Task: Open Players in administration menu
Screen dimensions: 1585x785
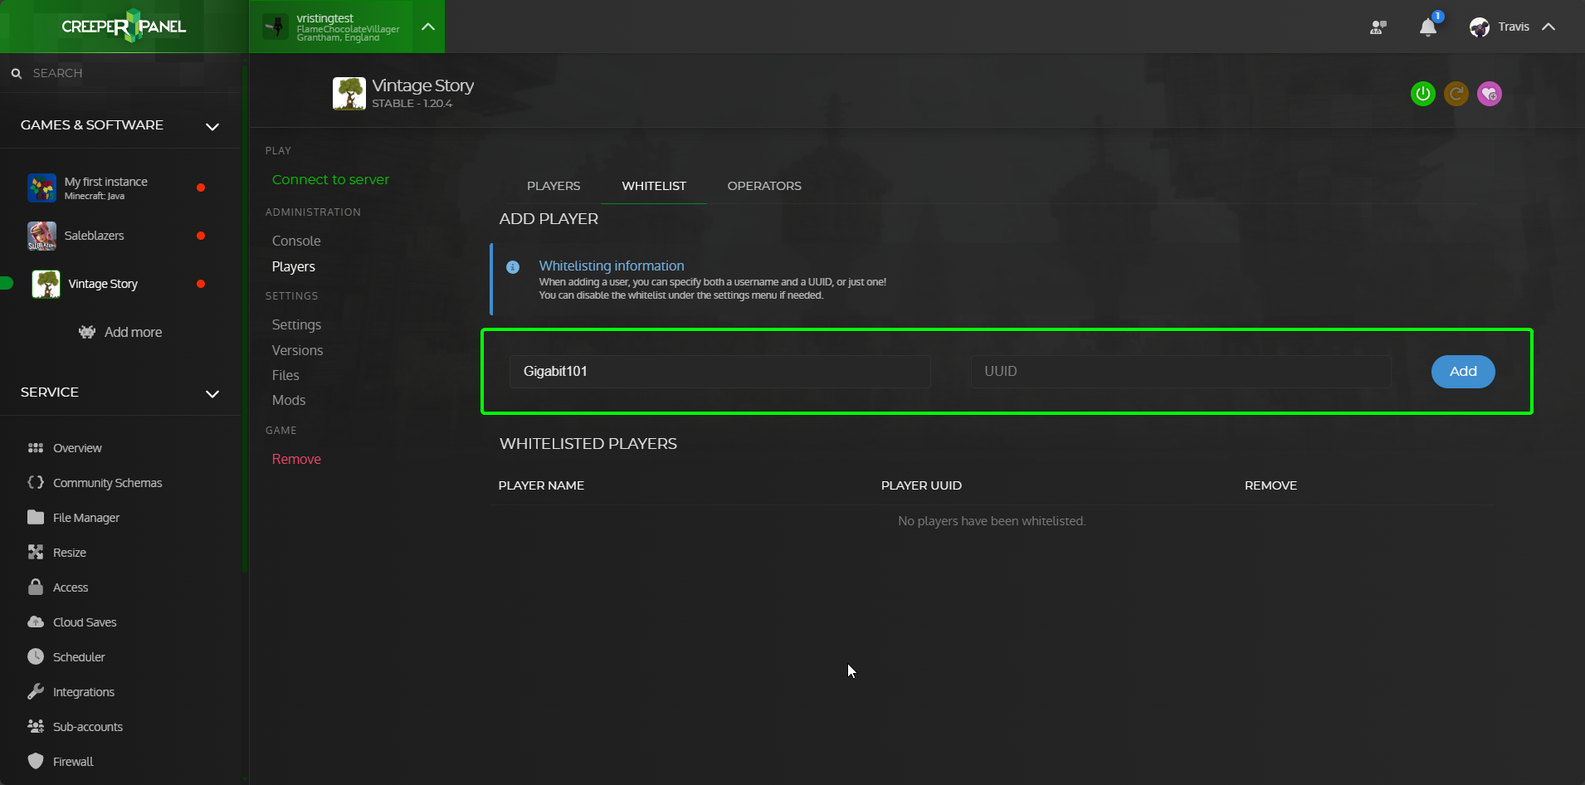Action: coord(294,266)
